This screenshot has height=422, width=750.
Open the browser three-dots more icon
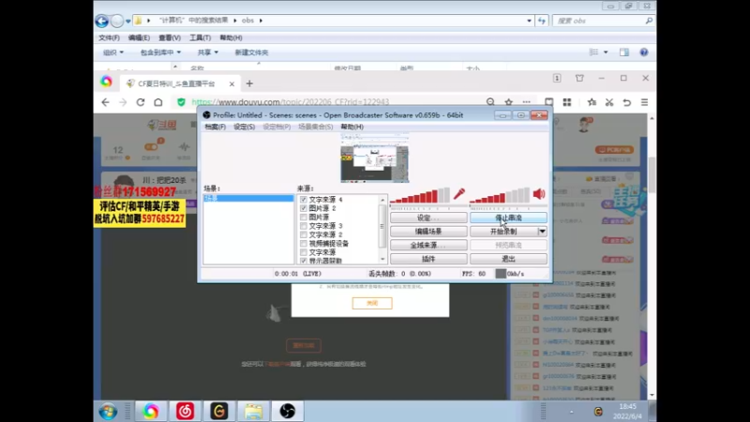pos(527,102)
